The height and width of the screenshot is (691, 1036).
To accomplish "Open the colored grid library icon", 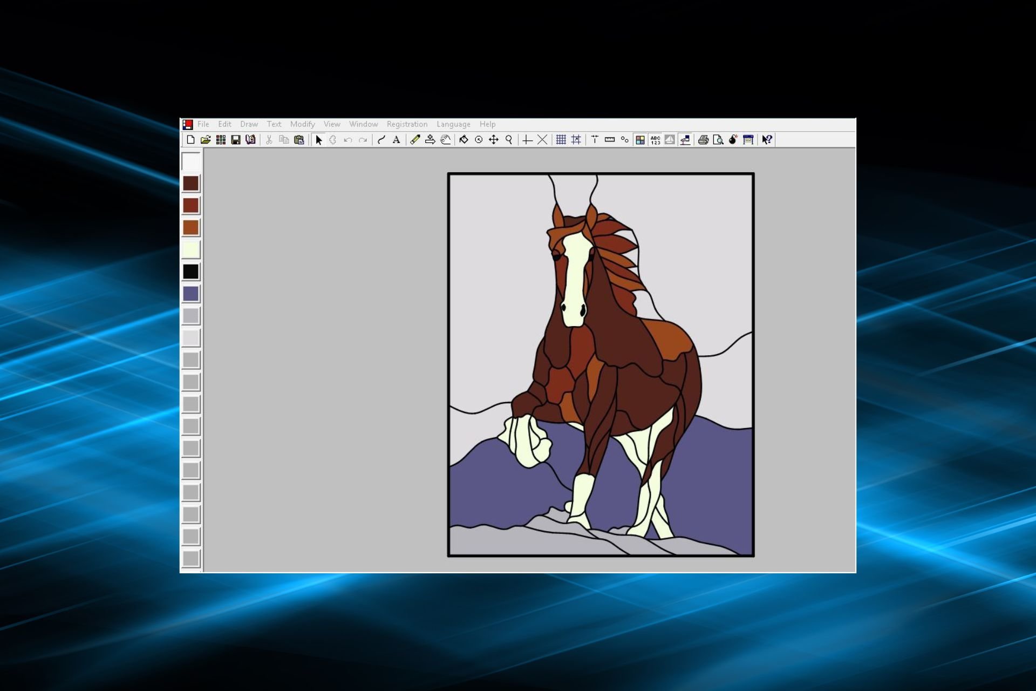I will 221,140.
